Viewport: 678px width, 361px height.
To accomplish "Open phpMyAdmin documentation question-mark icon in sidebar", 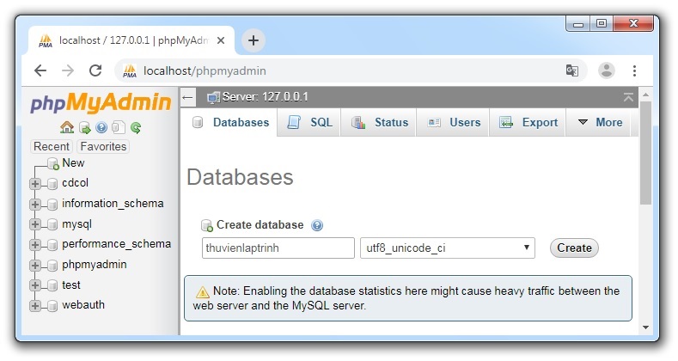I will (x=101, y=128).
